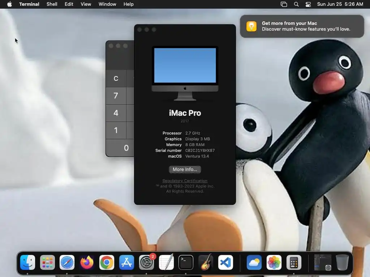Click the Processor label
The image size is (370, 277).
172,133
